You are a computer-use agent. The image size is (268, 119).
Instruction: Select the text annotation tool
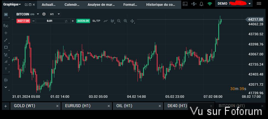coord(6,69)
